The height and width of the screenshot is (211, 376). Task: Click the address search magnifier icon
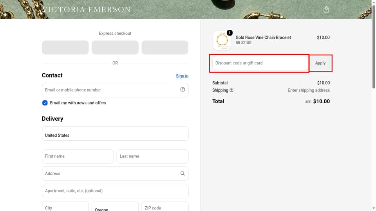[x=183, y=173]
